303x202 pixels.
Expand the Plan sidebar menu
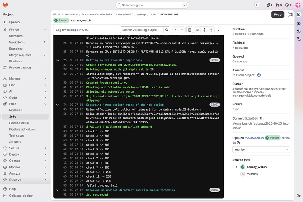pos(25,85)
